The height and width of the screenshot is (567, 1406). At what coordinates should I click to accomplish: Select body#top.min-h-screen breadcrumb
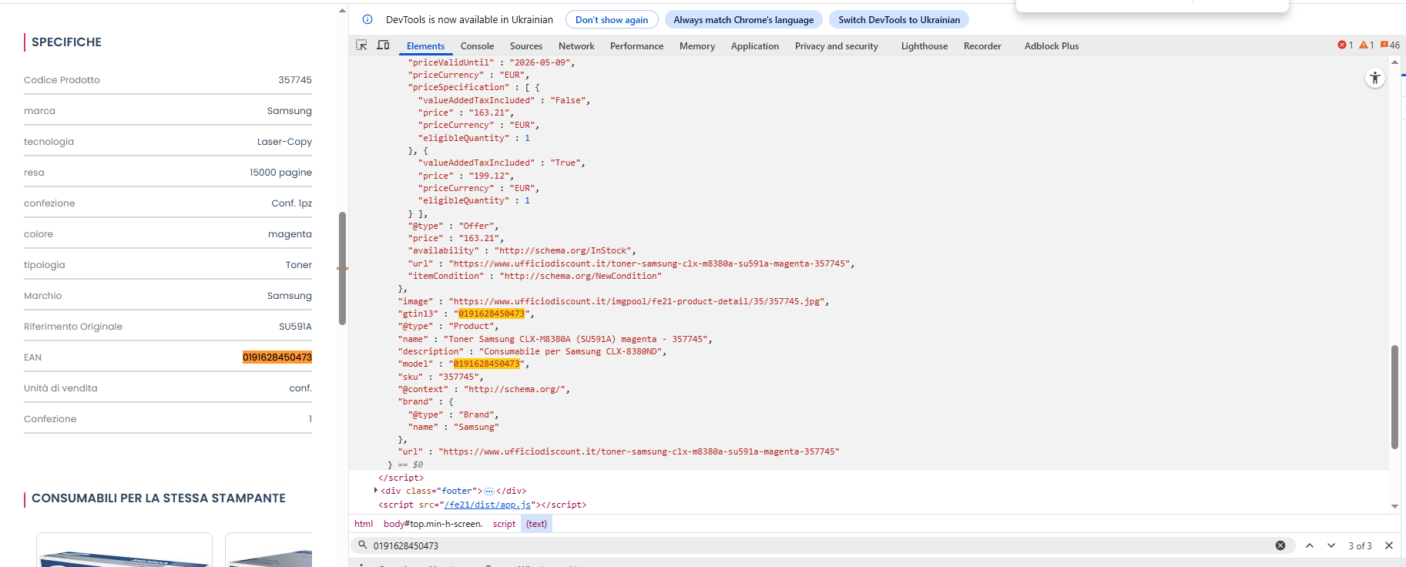pyautogui.click(x=433, y=524)
